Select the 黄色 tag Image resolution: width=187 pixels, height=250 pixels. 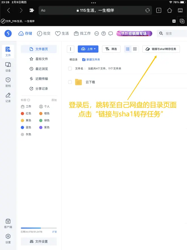pos(26,120)
